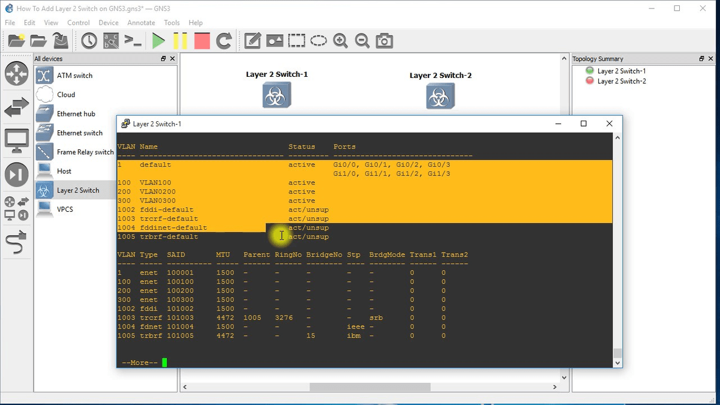Click the VLAN0200 name in console
720x405 pixels.
click(158, 192)
